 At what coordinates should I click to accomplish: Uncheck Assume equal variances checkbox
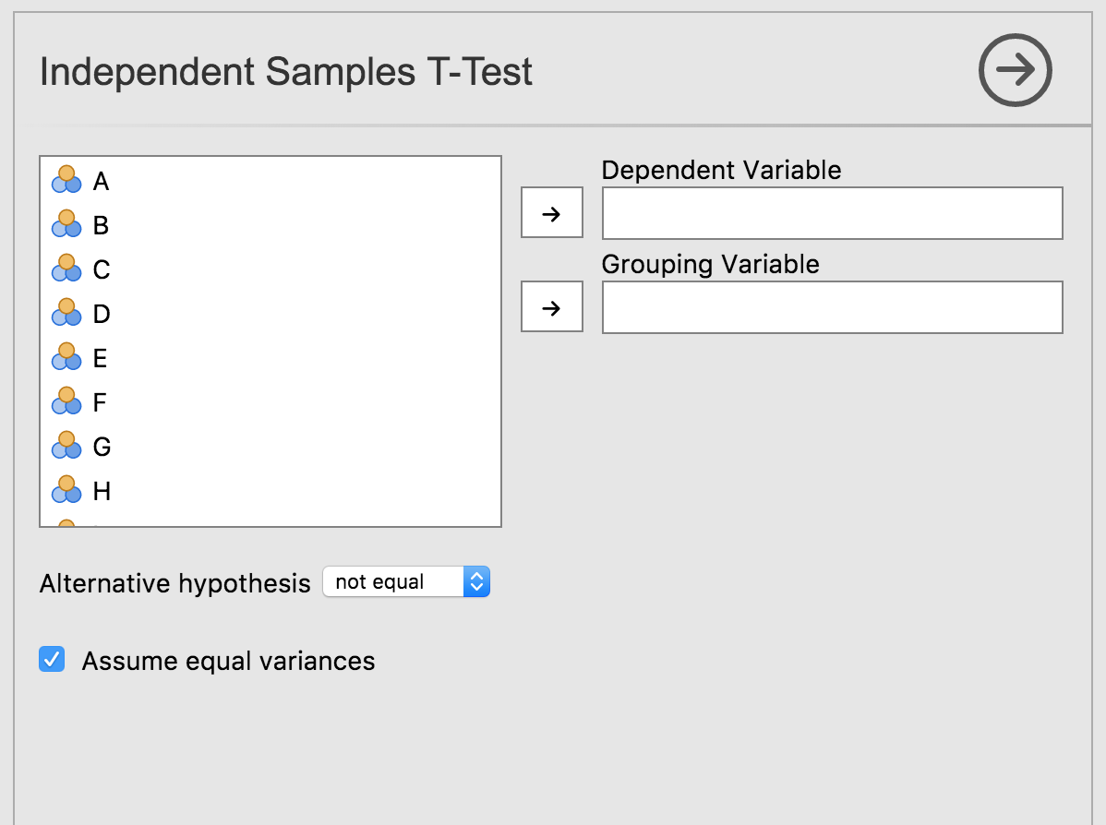(x=52, y=660)
